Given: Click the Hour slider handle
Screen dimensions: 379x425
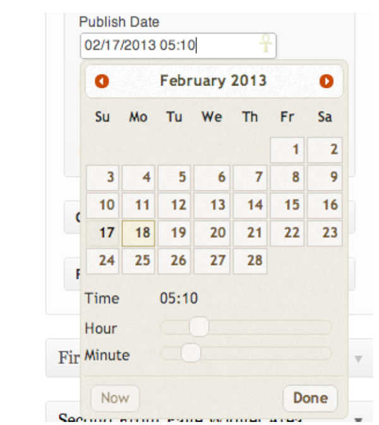Looking at the screenshot, I should (x=199, y=327).
